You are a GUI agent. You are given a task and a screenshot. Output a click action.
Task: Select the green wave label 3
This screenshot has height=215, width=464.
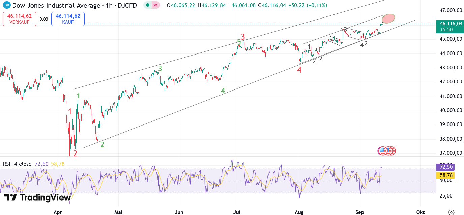pyautogui.click(x=160, y=68)
